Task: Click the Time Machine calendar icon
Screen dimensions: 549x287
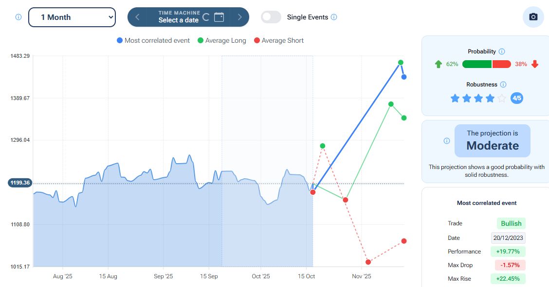Action: coord(219,17)
